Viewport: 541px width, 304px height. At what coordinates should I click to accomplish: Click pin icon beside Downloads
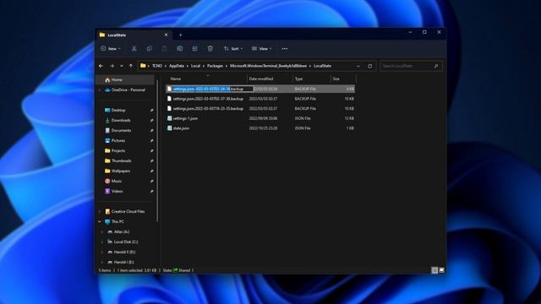(x=151, y=120)
